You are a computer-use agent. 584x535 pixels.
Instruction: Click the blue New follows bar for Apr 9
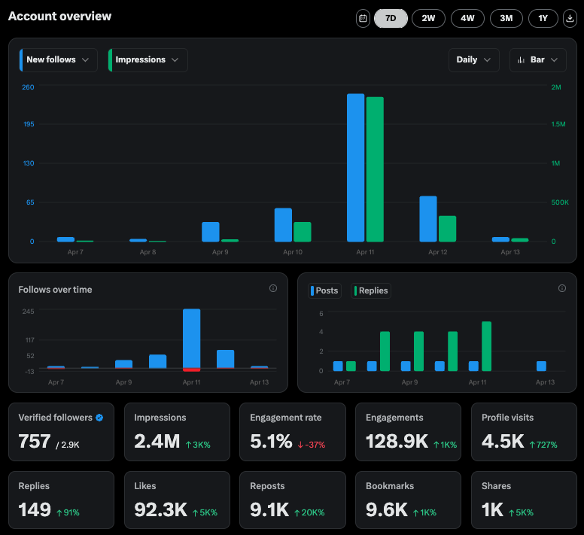coord(211,232)
